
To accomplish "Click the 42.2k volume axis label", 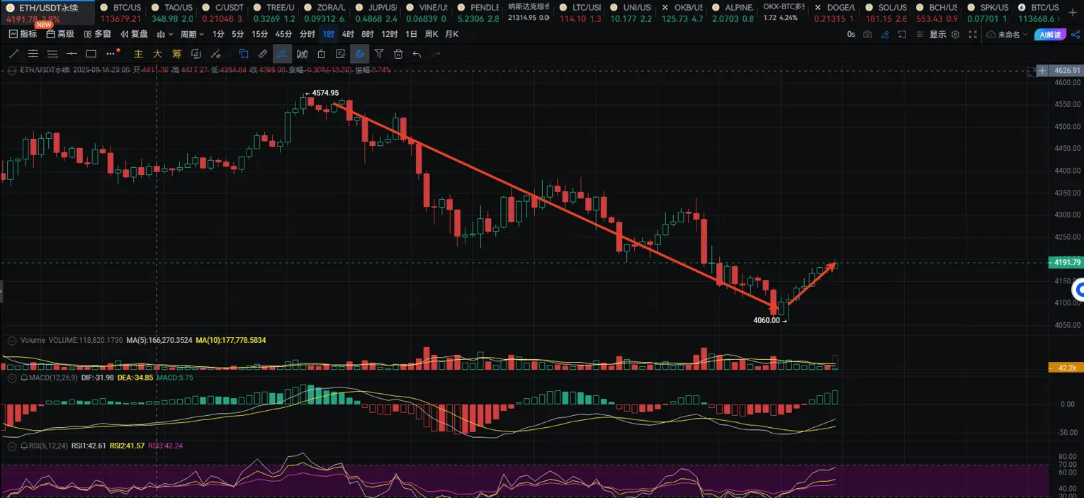I will (x=1066, y=367).
